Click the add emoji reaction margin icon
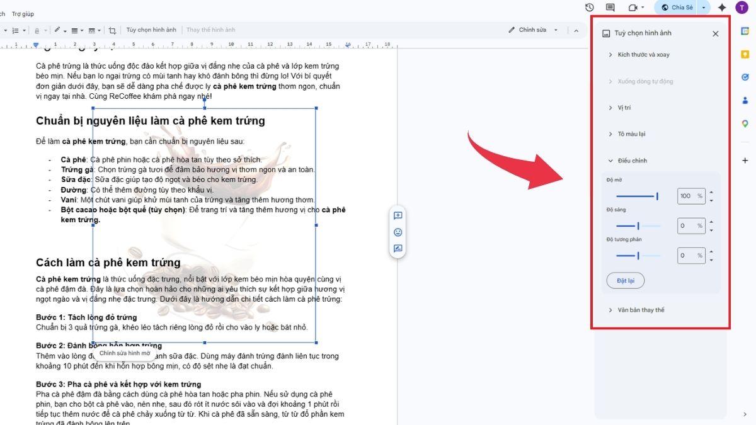 (398, 232)
